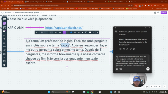Click the Windows Start button
Screen dimensions: 168x94
pyautogui.click(x=49, y=92)
